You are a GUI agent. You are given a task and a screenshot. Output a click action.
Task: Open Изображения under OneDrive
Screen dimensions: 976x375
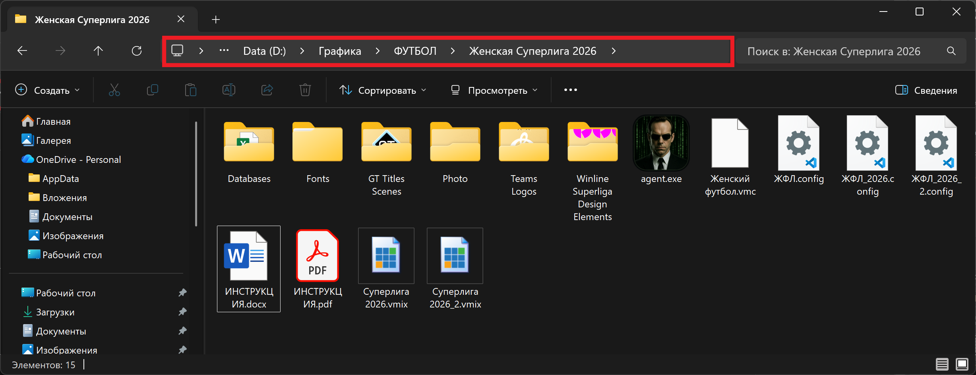[66, 236]
